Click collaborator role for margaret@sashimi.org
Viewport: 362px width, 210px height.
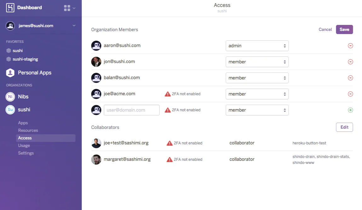tap(242, 159)
